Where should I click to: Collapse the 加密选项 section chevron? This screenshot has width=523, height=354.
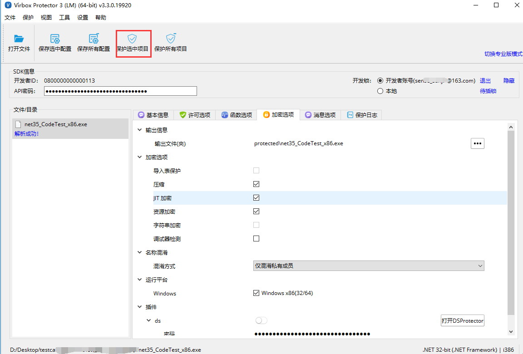click(140, 157)
